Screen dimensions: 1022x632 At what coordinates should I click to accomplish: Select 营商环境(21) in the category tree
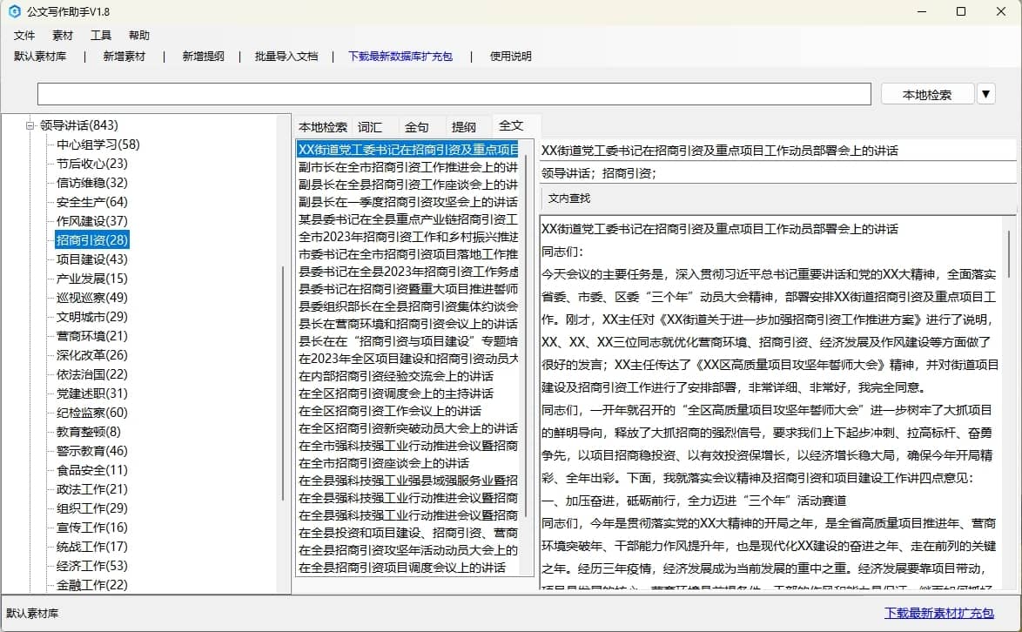pyautogui.click(x=91, y=336)
